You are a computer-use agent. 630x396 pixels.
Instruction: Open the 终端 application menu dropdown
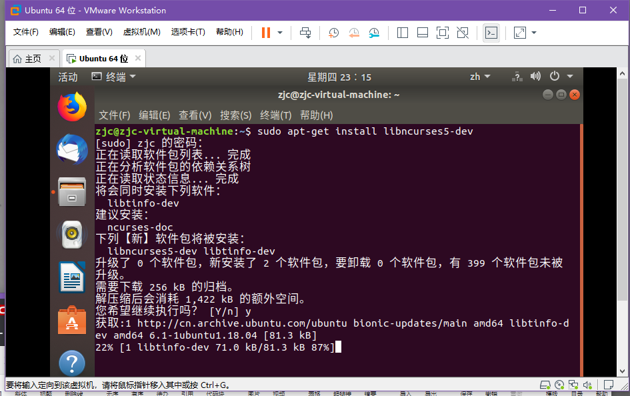[114, 77]
